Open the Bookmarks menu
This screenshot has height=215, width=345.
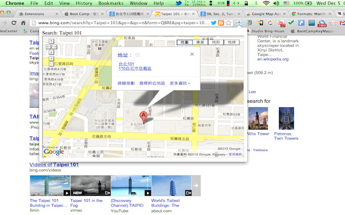point(111,3)
